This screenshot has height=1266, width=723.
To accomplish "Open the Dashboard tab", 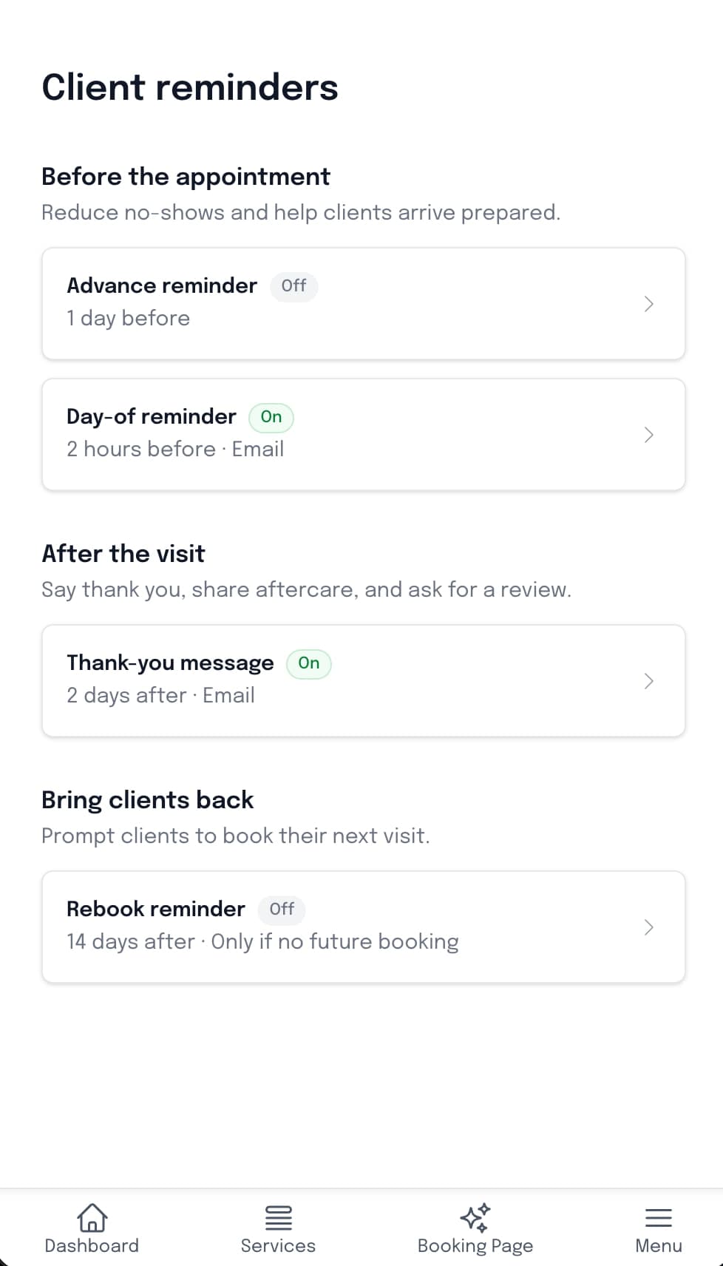I will tap(91, 1228).
